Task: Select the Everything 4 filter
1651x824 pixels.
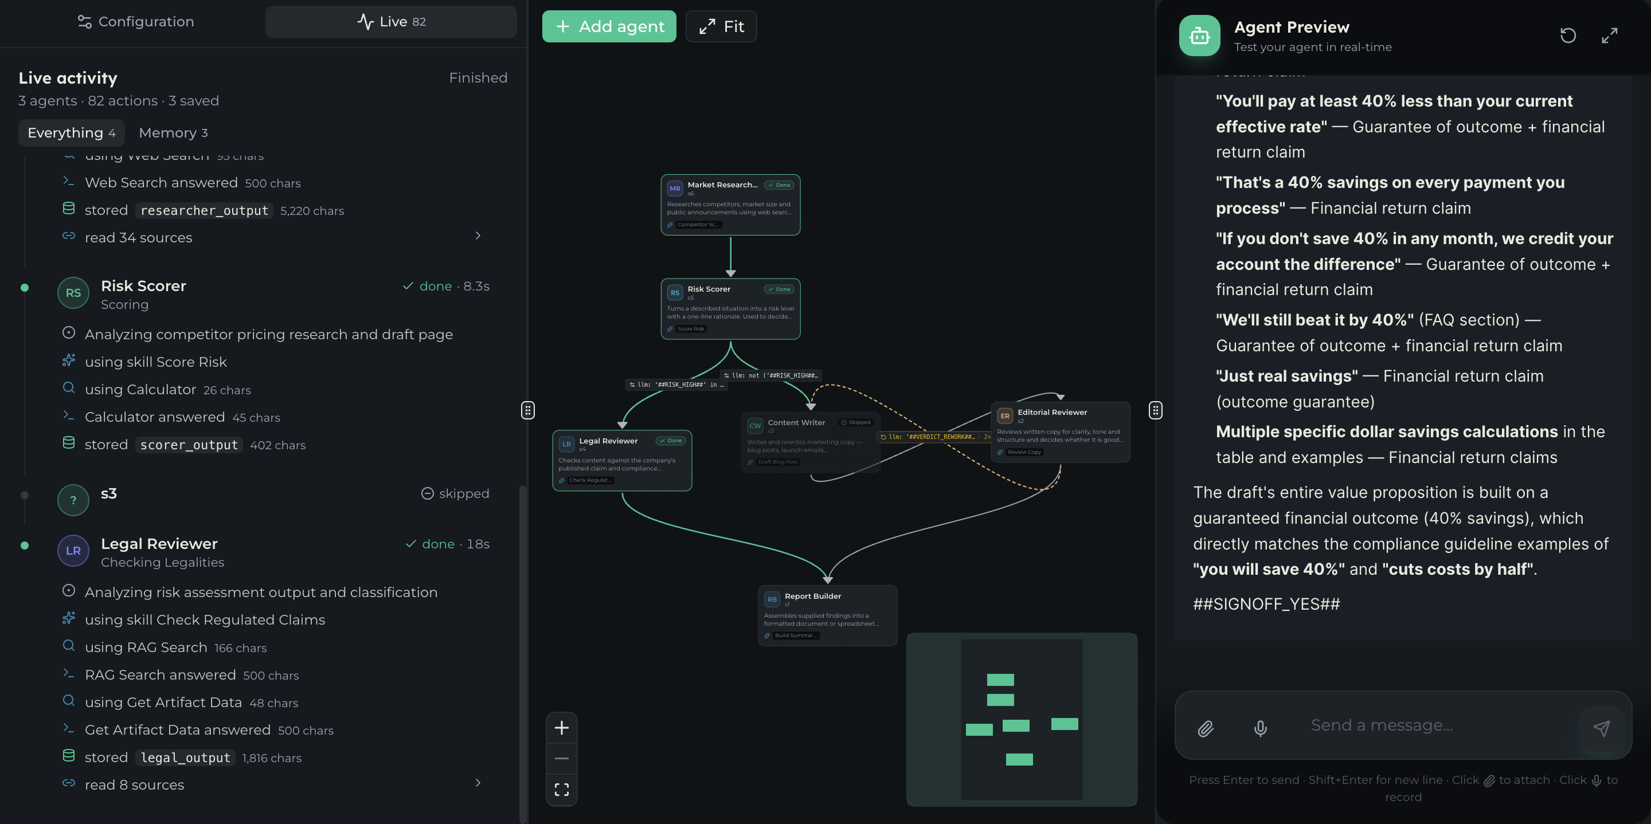Action: pyautogui.click(x=71, y=132)
